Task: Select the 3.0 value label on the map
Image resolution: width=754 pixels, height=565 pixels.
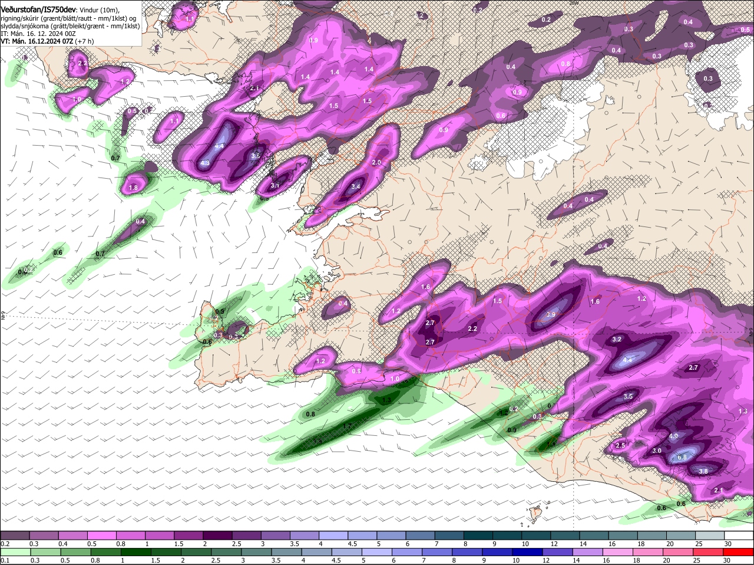Action: tap(657, 451)
